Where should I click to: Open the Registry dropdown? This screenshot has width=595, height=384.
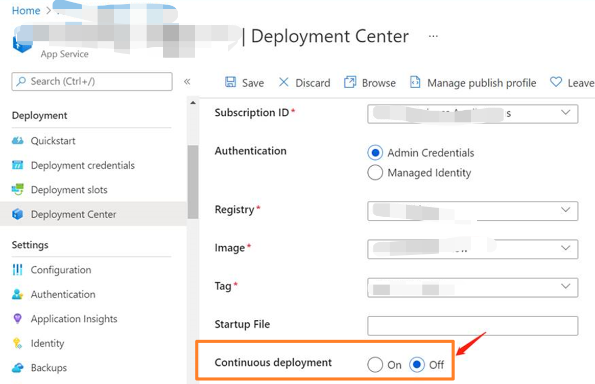click(x=565, y=210)
